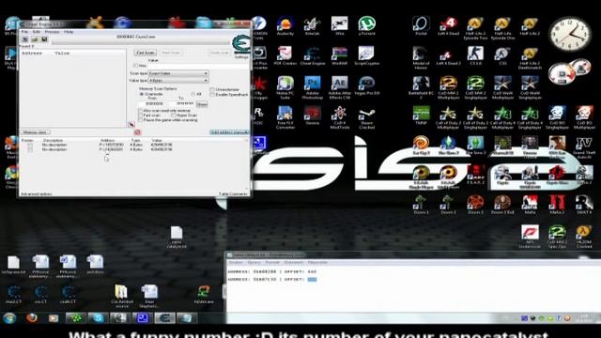The image size is (601, 338).
Task: Open Adobe After Effects desktop icon
Action: 340,87
